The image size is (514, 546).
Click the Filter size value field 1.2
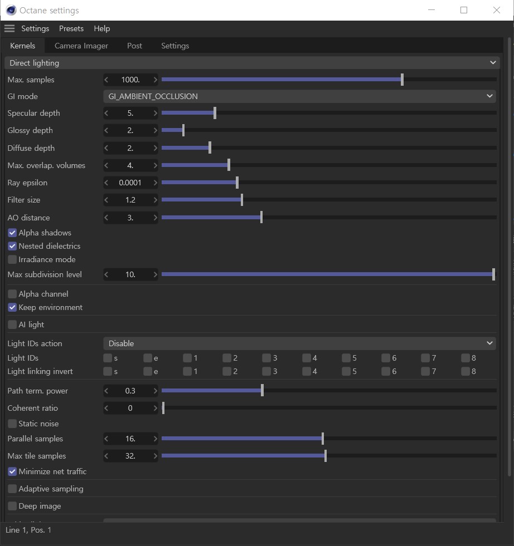[131, 200]
